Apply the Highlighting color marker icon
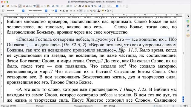Viewport: 191px width, 107px height. 103,11
